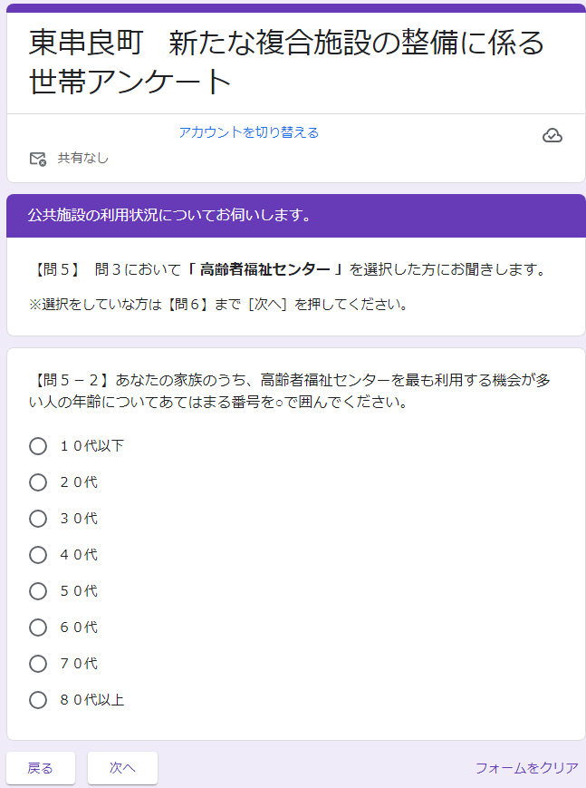Go to next page with 次へ
The image size is (586, 788).
(122, 768)
